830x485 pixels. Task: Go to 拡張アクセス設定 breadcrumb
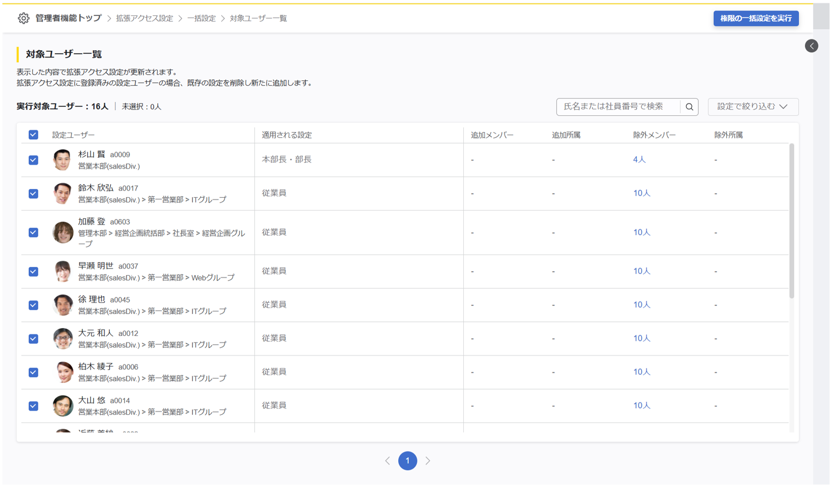(x=145, y=18)
